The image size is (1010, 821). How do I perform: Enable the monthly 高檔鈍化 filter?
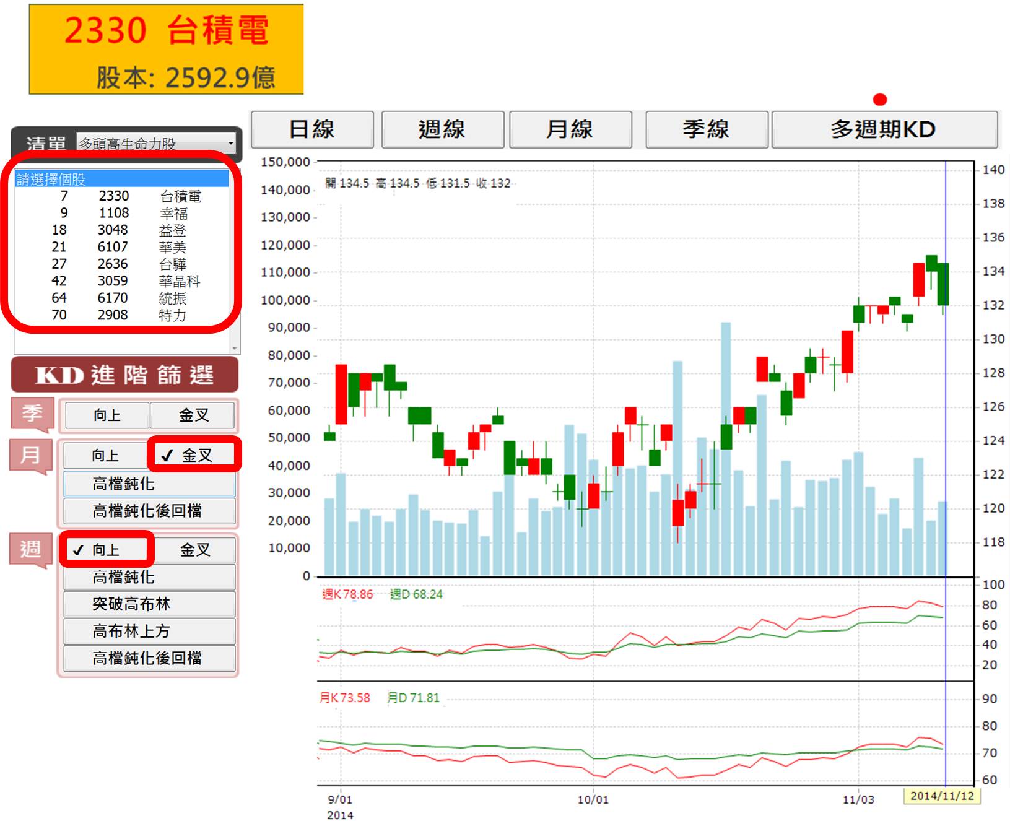point(149,484)
